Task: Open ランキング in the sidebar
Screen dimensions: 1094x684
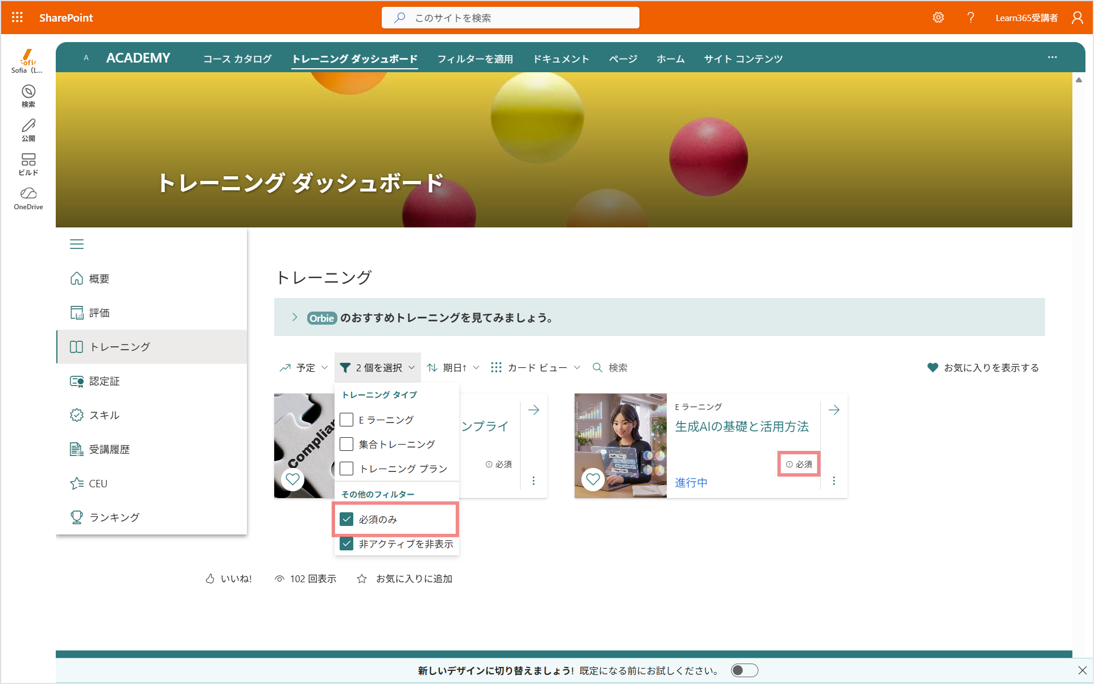Action: 152,517
